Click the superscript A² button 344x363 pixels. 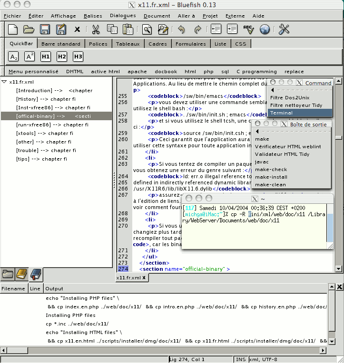click(x=29, y=57)
